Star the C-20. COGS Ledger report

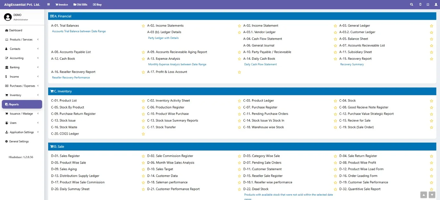[x=143, y=134]
